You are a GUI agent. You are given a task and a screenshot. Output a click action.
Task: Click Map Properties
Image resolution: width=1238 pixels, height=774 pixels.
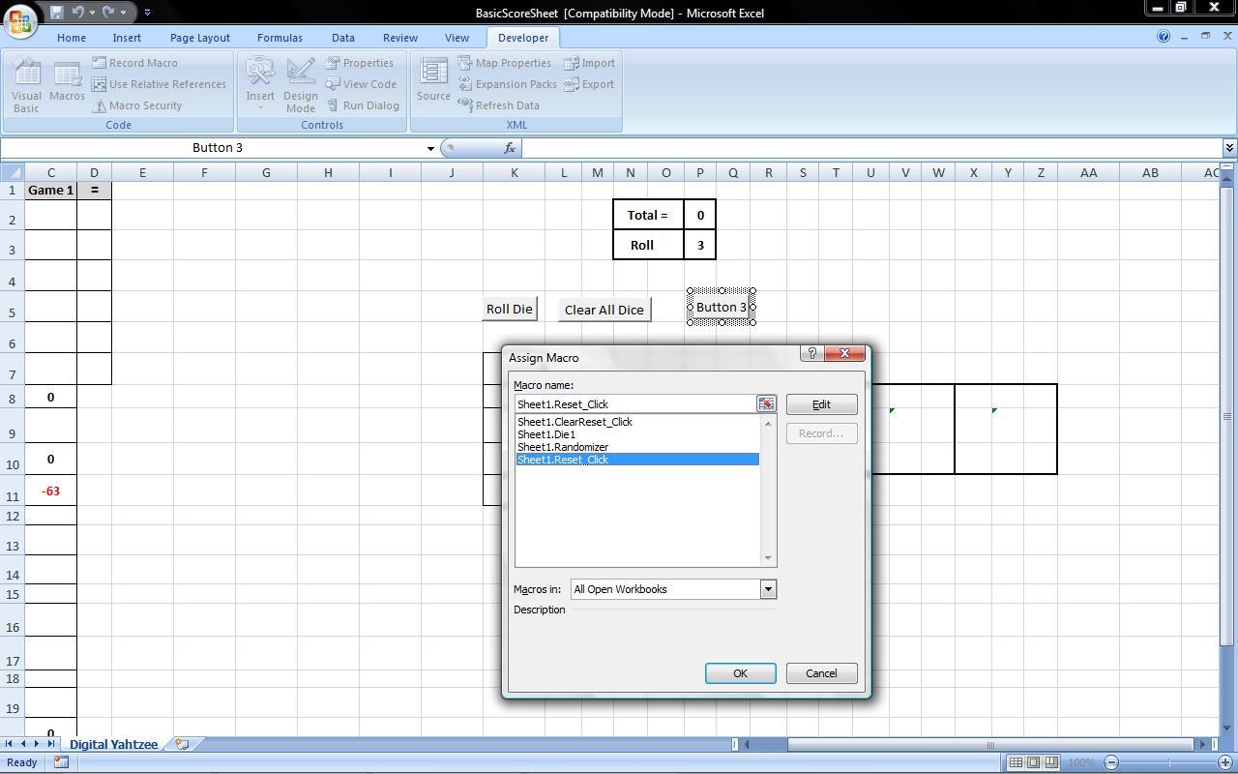(504, 63)
